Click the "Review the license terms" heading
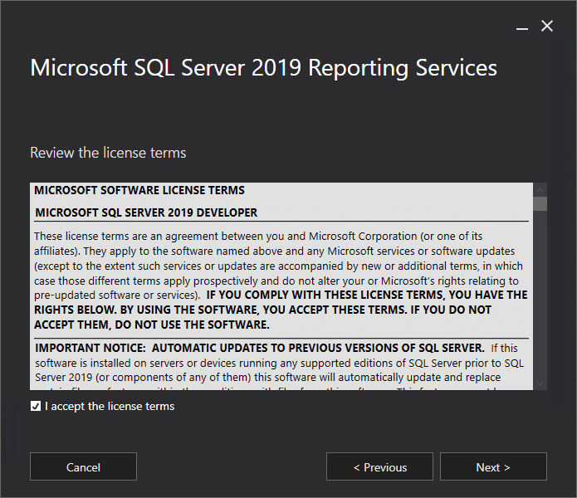This screenshot has width=577, height=498. tap(108, 153)
